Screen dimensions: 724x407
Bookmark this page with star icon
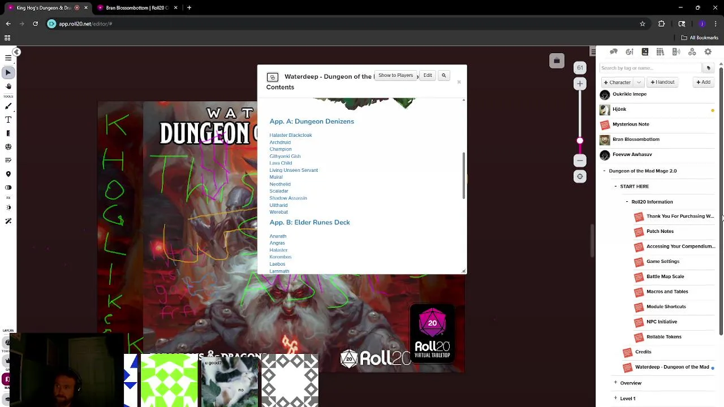coord(643,24)
